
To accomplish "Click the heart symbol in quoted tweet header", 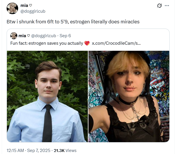I will (29, 36).
